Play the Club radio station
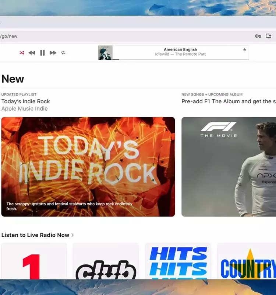Viewport: 276px width, 295px height. tap(106, 261)
